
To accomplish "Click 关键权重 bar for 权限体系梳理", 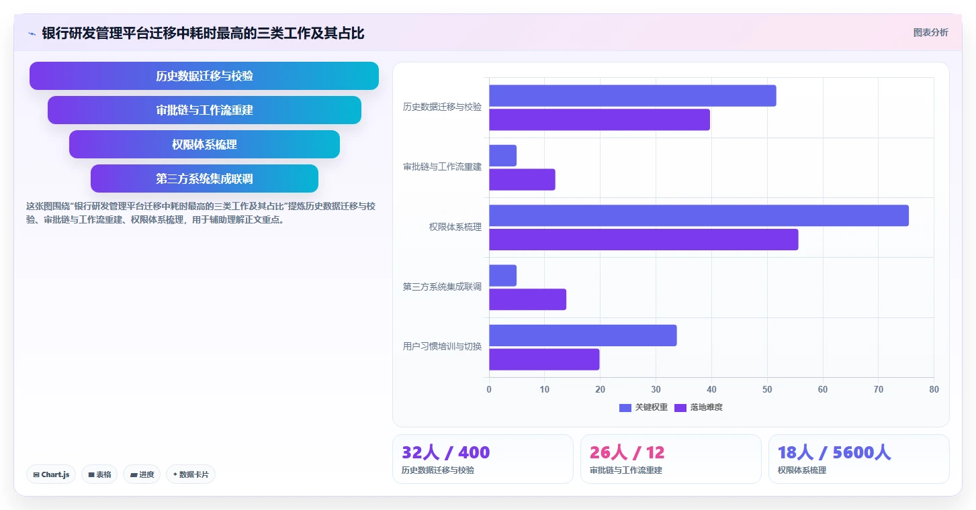I will pos(699,215).
